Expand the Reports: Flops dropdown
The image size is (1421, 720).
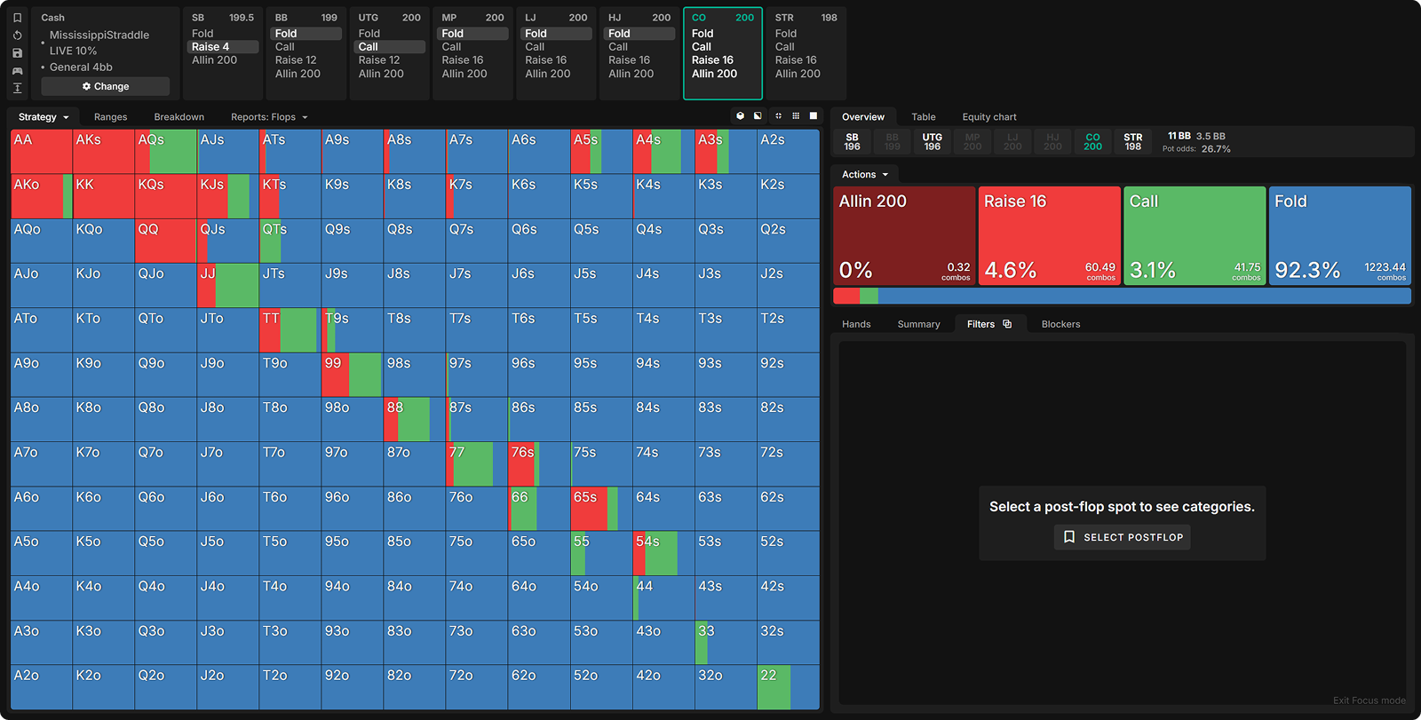(269, 117)
